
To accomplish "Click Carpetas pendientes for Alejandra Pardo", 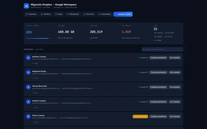I will click(158, 72).
